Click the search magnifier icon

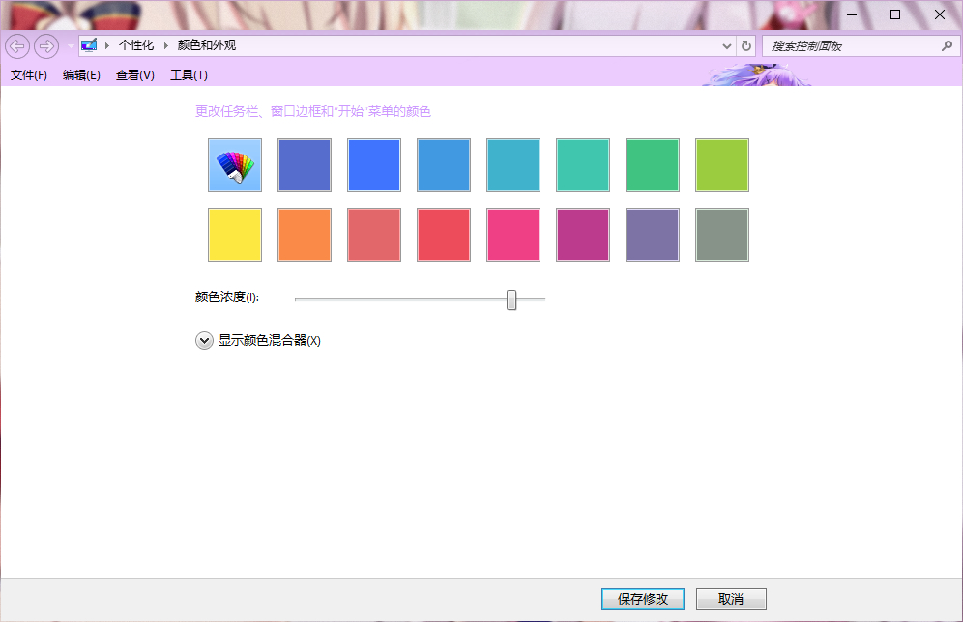pyautogui.click(x=947, y=46)
